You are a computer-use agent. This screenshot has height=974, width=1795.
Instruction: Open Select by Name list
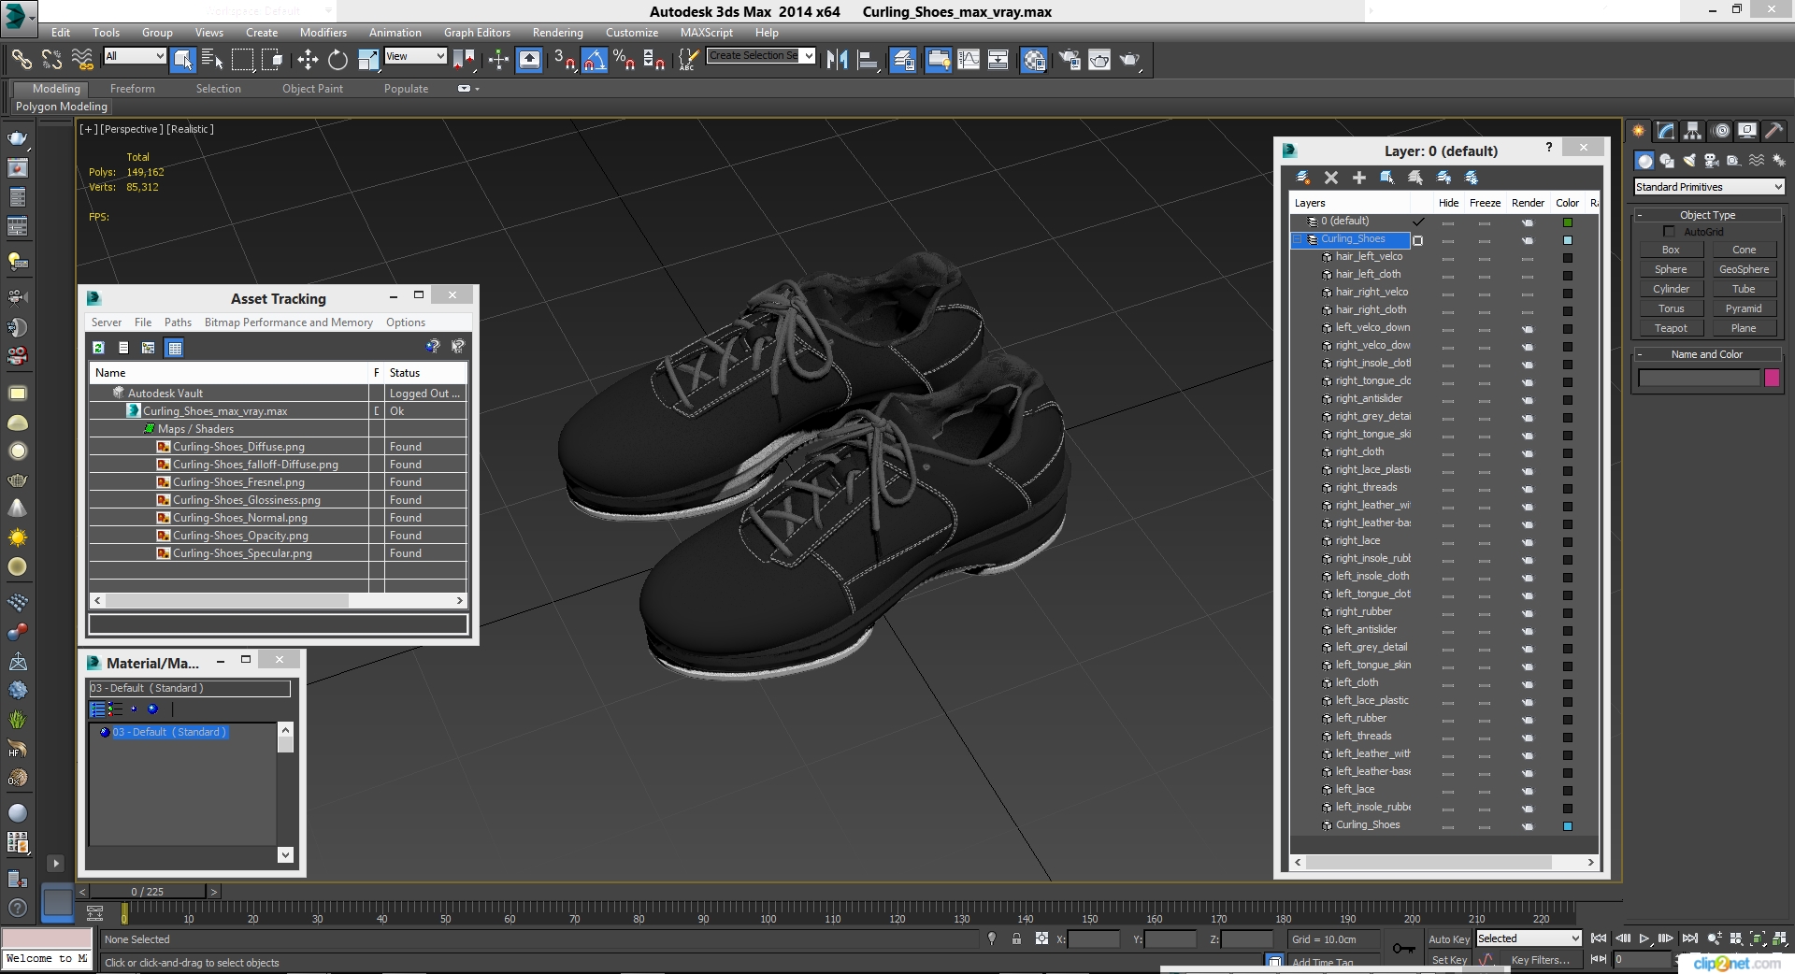[212, 60]
